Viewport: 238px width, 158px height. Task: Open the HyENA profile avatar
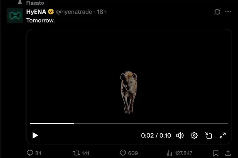pos(15,16)
